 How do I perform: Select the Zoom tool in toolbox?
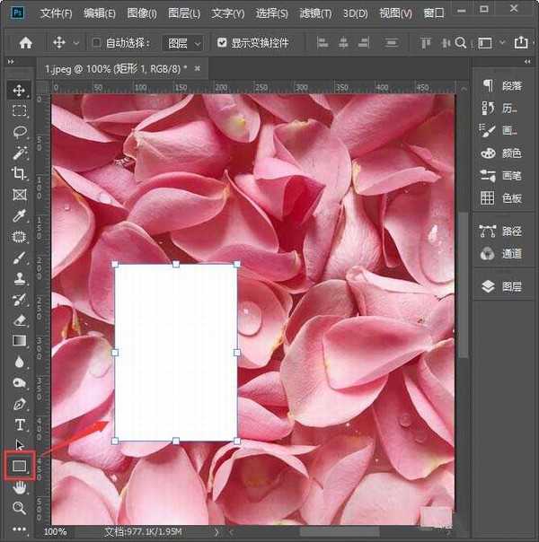pos(19,508)
